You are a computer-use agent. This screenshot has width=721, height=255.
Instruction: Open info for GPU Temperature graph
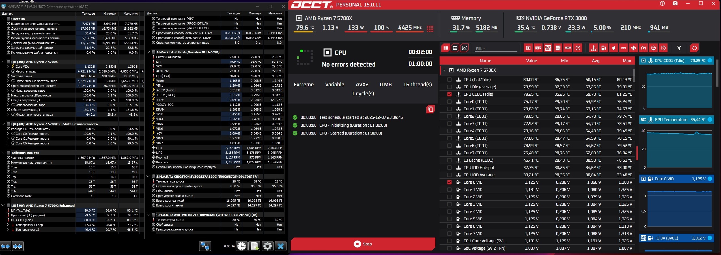pos(710,120)
